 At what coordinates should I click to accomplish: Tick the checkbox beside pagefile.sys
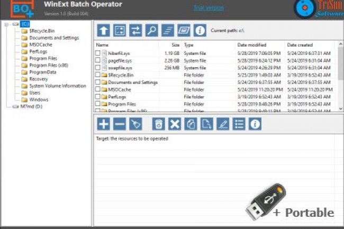[x=97, y=61]
